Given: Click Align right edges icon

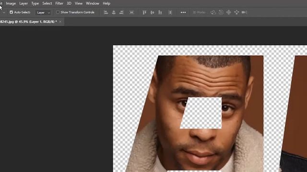Looking at the screenshot, I should tap(121, 12).
